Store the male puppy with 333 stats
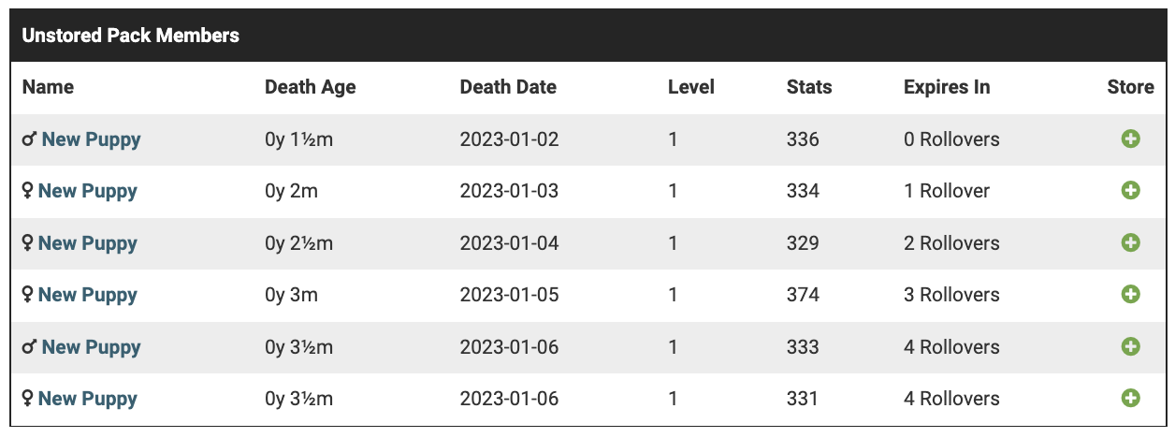This screenshot has width=1175, height=438. pyautogui.click(x=1130, y=347)
